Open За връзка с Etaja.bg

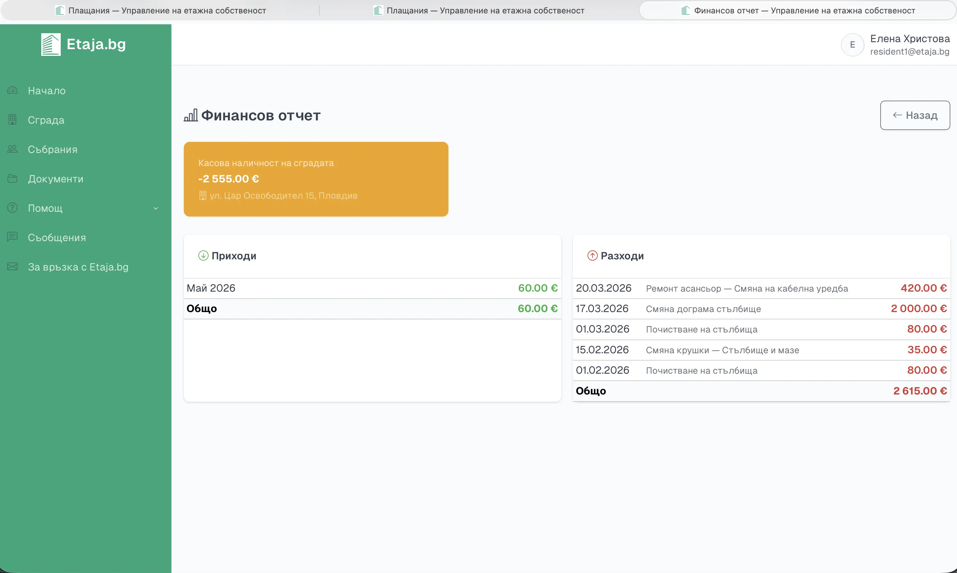[x=85, y=267]
